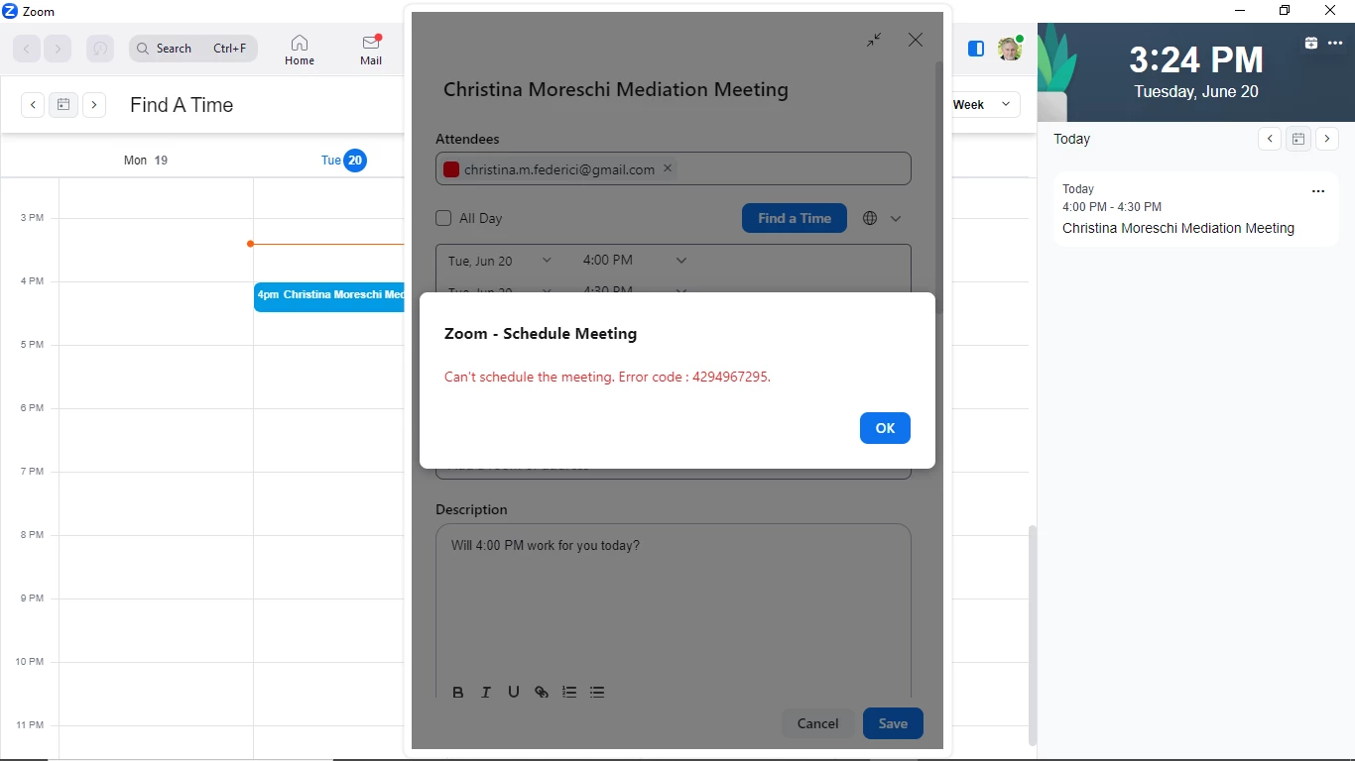Click the Search box
Screen dimensions: 1355x761
point(192,49)
